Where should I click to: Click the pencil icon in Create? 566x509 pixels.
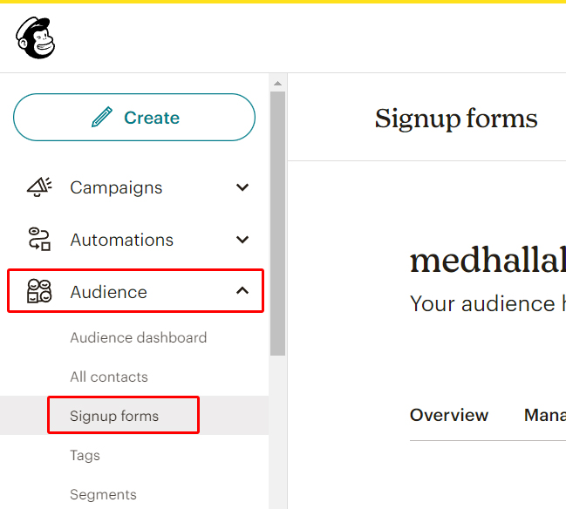102,118
